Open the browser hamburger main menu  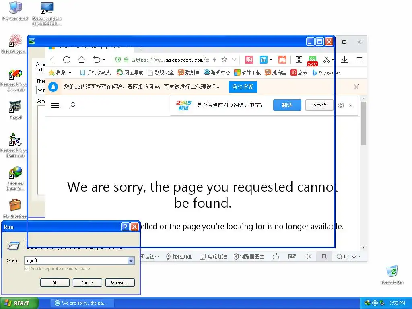(x=359, y=60)
